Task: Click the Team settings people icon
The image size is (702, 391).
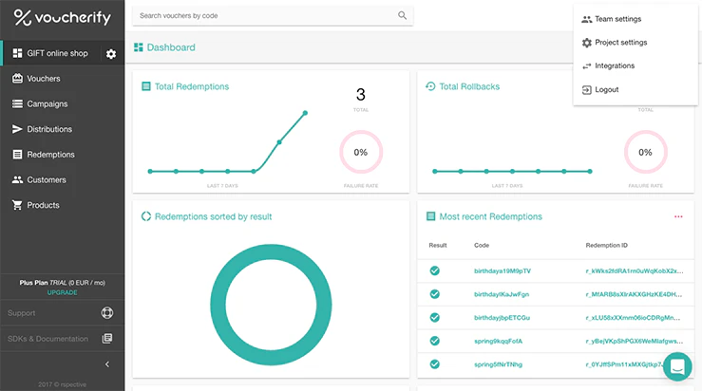Action: tap(586, 19)
